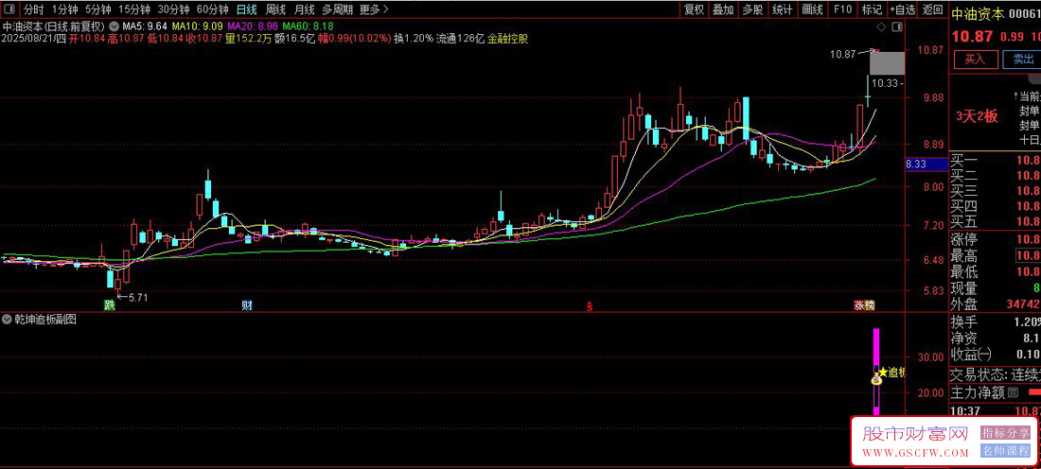
Task: Click the 买一 bid row
Action: tap(996, 160)
